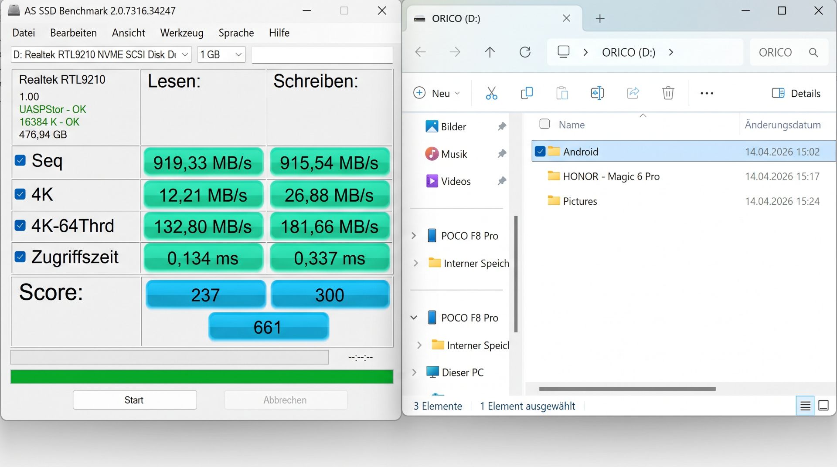Refresh the ORICO (D:) folder view
Image resolution: width=837 pixels, height=467 pixels.
click(x=525, y=52)
